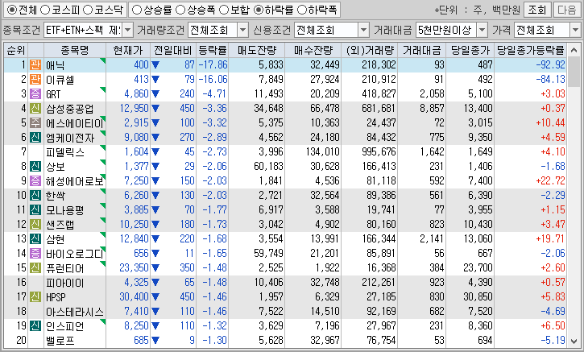Screen dimensions: 584x352
Task: Click the orange 관 badge next to 애닉
Action: tap(35, 64)
